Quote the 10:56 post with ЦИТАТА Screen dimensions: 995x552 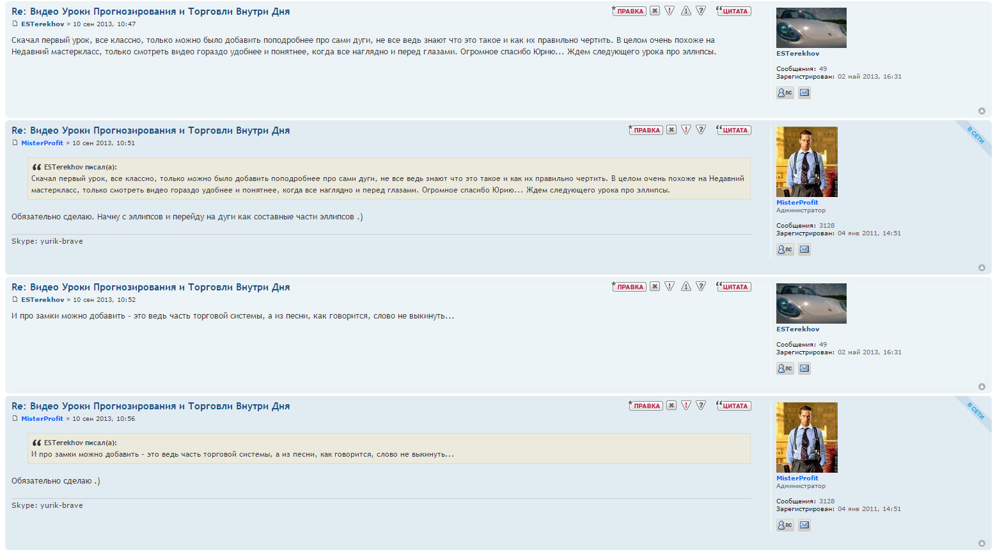[x=733, y=406]
